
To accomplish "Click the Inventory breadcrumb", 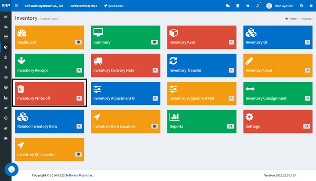I will pyautogui.click(x=307, y=19).
